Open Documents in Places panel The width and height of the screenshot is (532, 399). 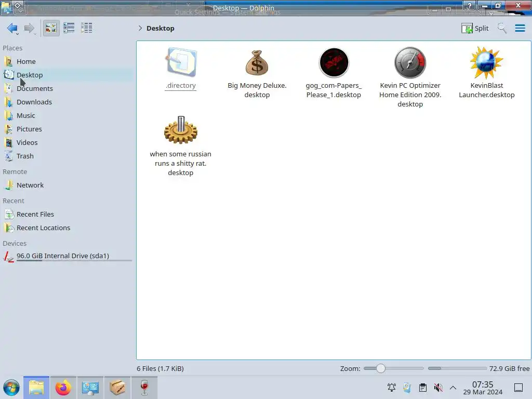pos(67,88)
